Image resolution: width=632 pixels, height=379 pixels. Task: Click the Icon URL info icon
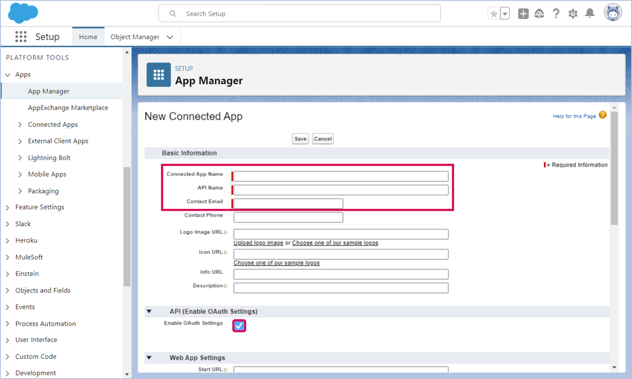coord(225,253)
